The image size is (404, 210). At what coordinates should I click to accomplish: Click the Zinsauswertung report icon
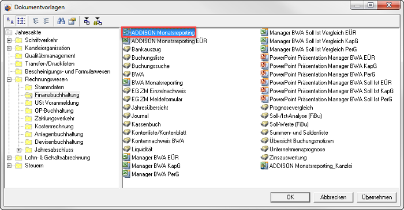(x=264, y=157)
